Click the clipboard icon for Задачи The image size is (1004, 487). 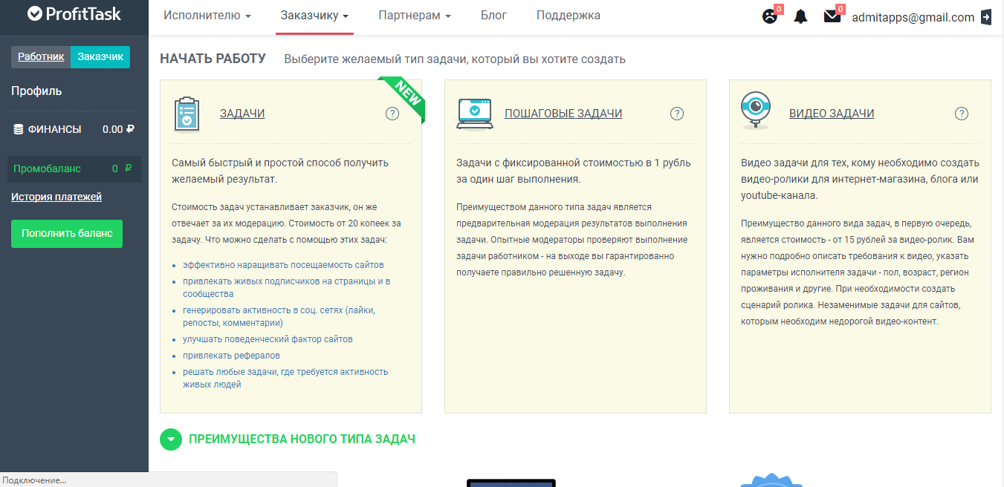click(187, 113)
